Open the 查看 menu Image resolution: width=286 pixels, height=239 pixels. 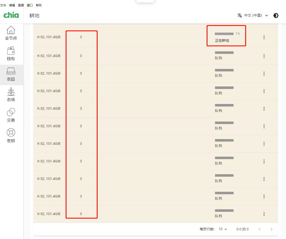pos(21,5)
